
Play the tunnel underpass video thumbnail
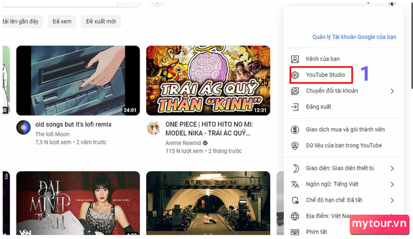coord(208,203)
